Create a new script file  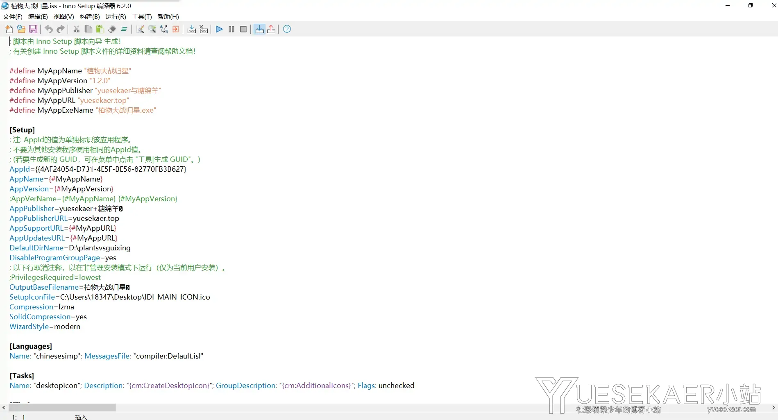click(9, 29)
